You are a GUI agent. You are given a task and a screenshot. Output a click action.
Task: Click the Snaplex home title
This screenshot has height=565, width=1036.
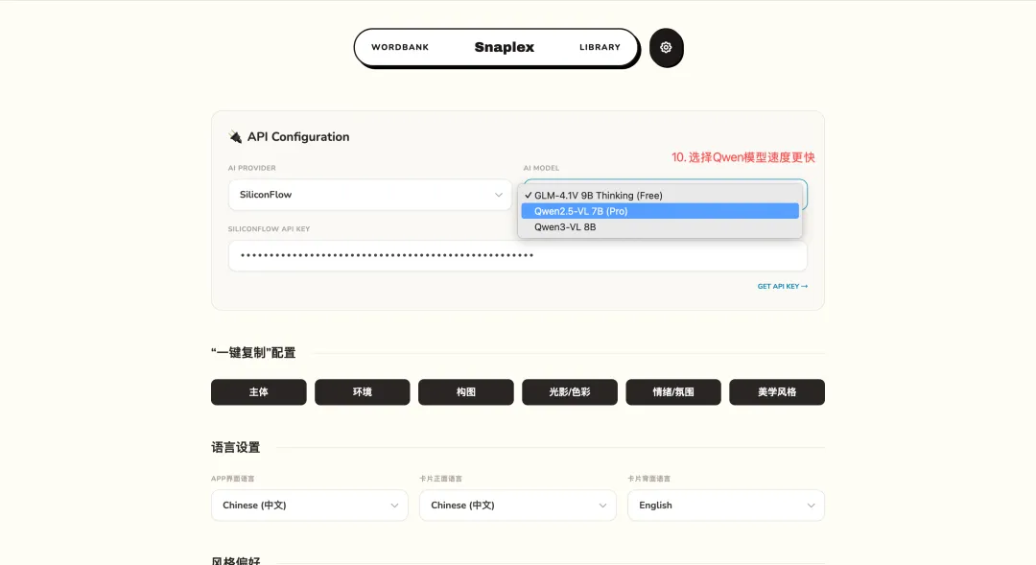(505, 47)
